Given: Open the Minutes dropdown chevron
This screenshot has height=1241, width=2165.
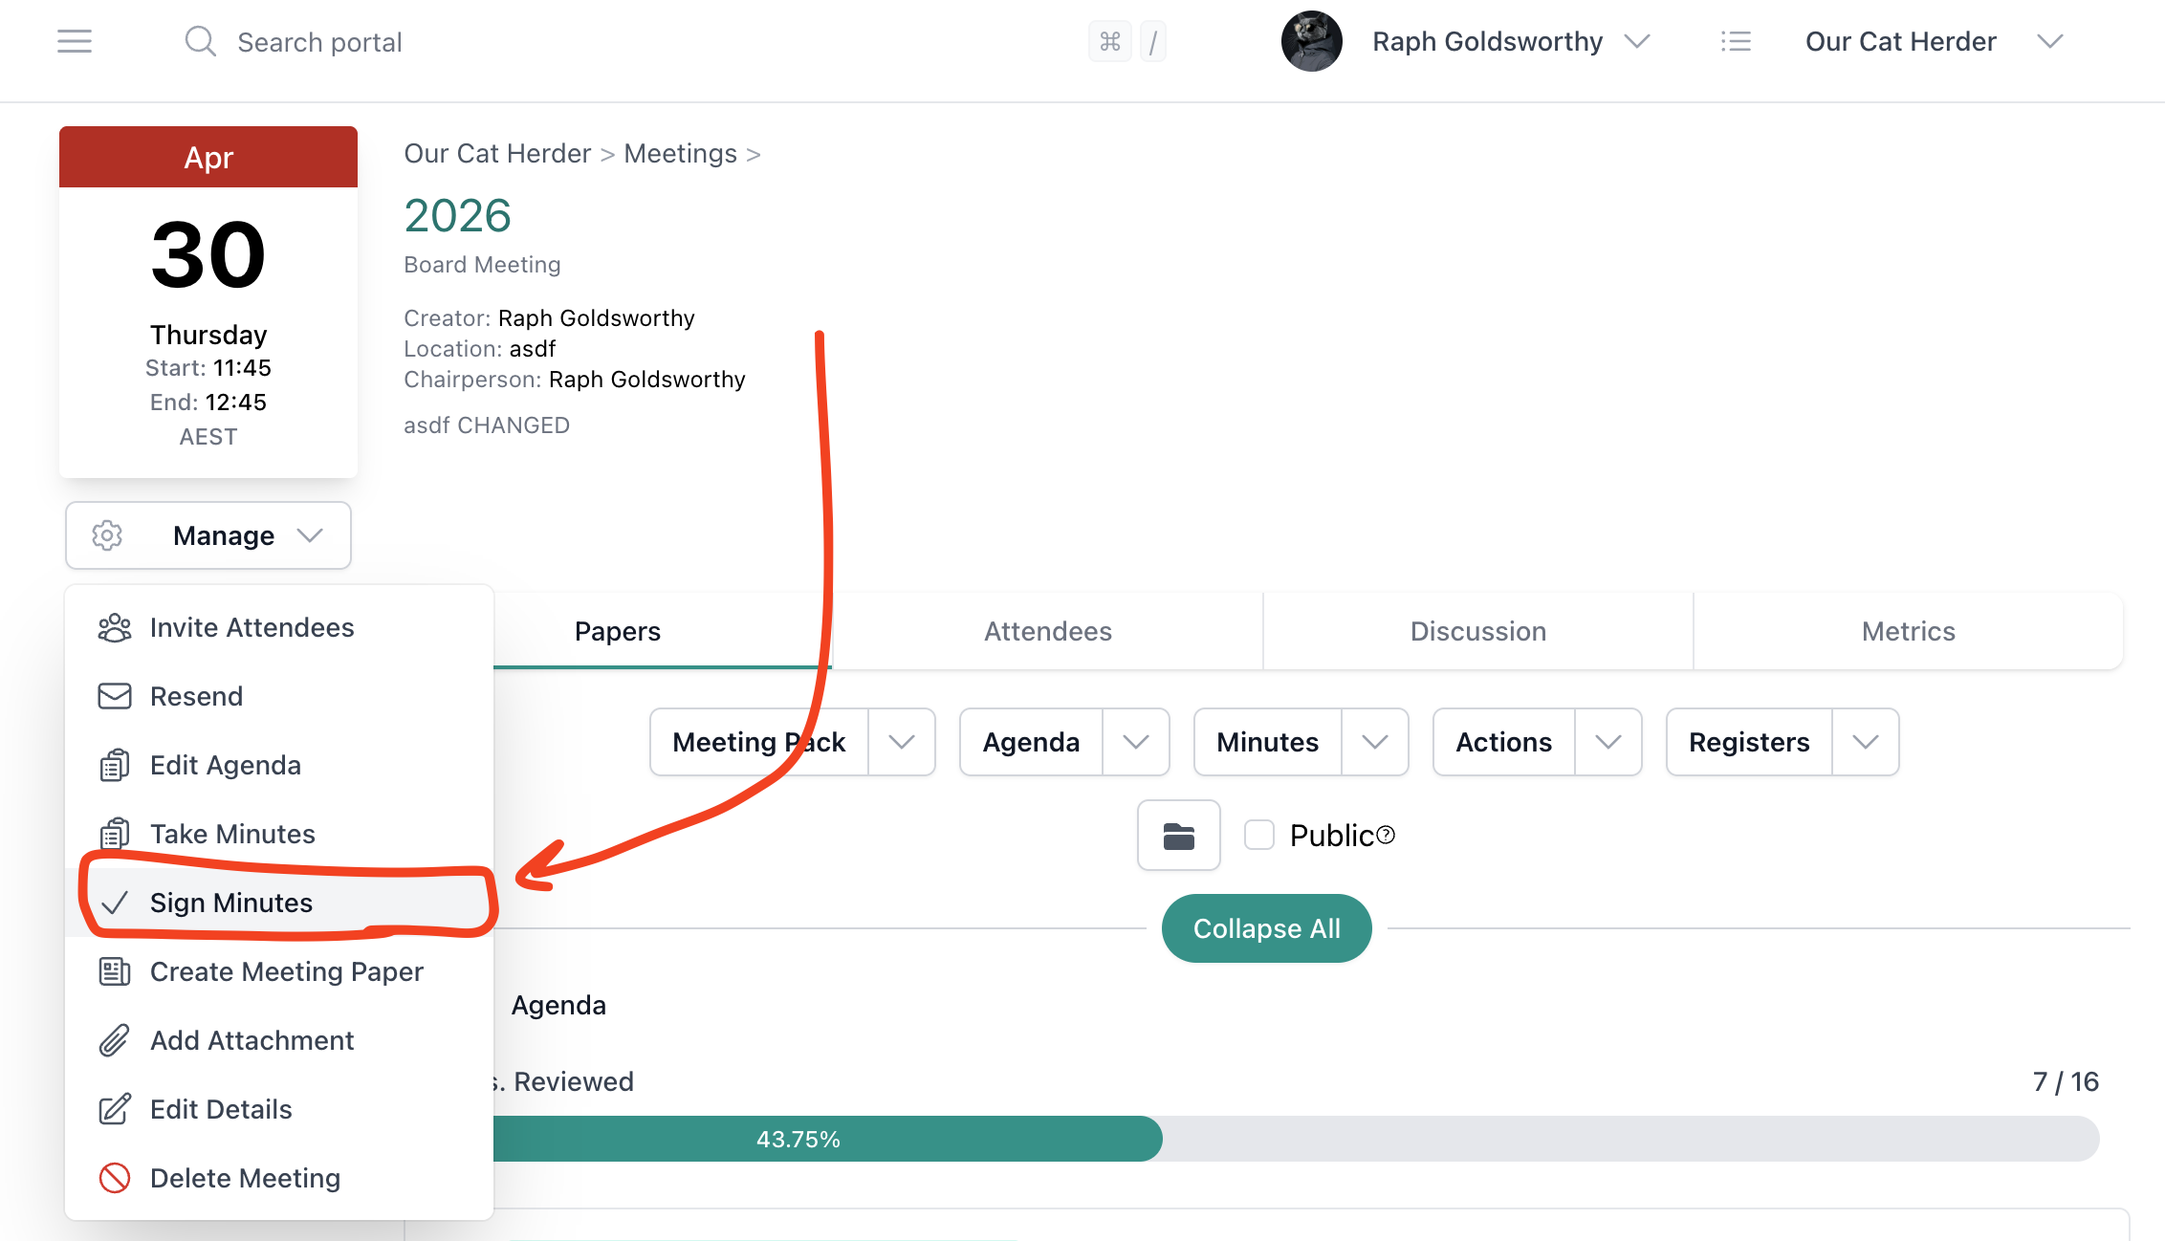Looking at the screenshot, I should pos(1375,742).
